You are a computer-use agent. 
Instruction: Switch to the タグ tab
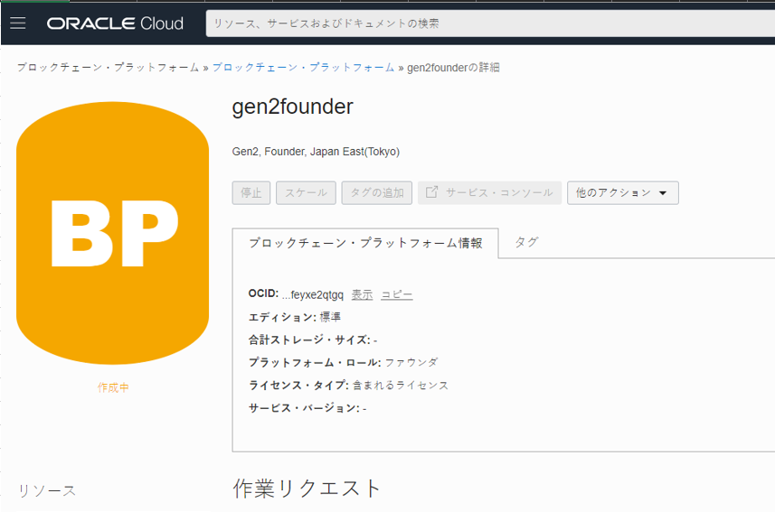click(x=526, y=242)
